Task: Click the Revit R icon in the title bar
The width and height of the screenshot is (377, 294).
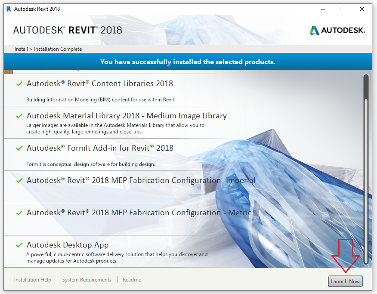Action: pyautogui.click(x=8, y=9)
